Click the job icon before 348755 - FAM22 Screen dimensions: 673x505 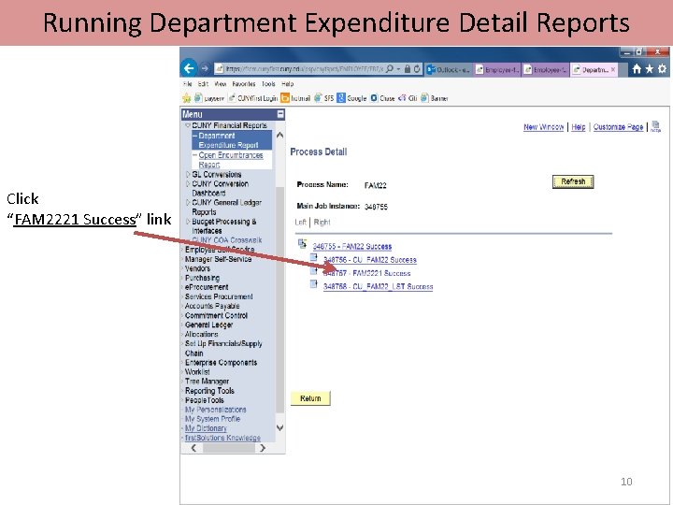302,244
